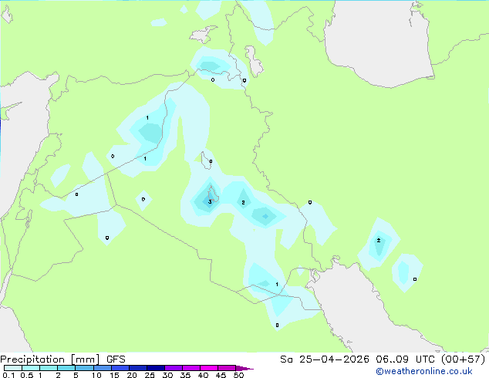Click the legend swatch between 15 and 20
The image size is (489, 378).
120,368
